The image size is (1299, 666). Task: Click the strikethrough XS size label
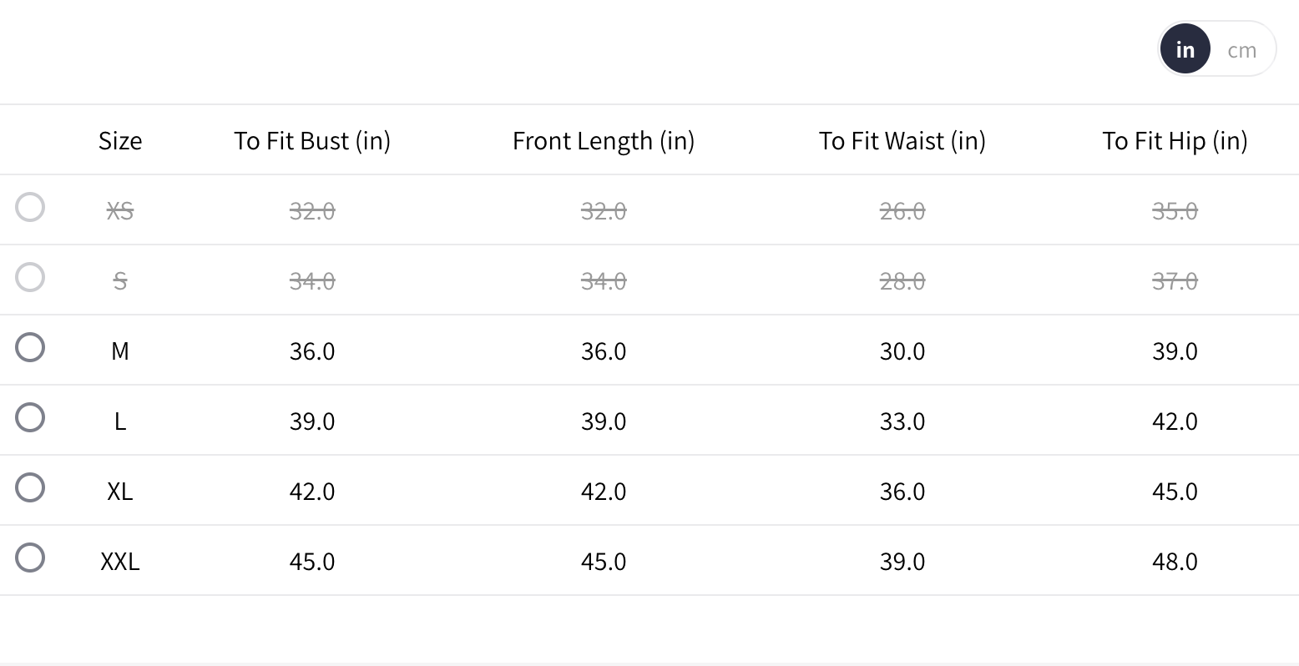point(120,210)
